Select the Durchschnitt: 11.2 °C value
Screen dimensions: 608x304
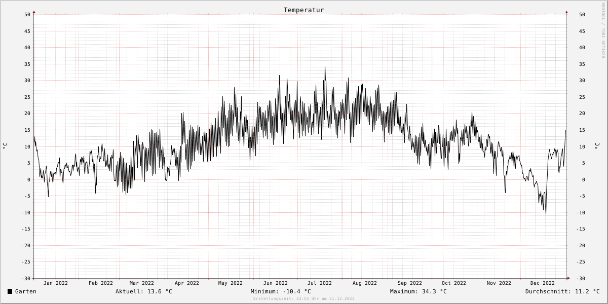[x=562, y=291]
